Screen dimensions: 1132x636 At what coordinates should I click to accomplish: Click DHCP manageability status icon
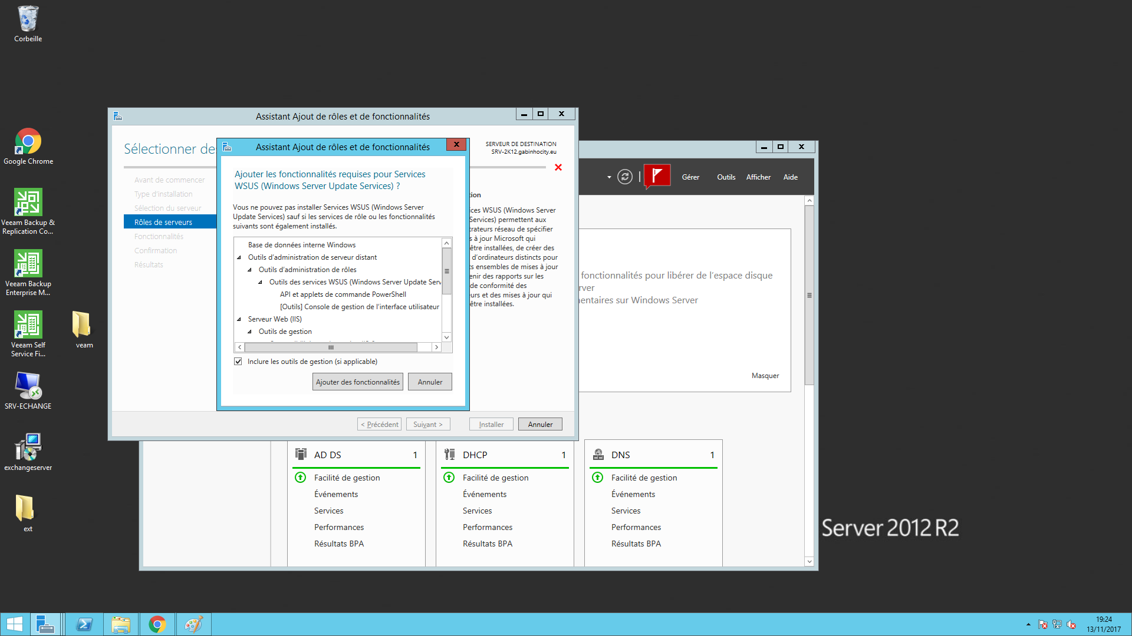(x=449, y=478)
